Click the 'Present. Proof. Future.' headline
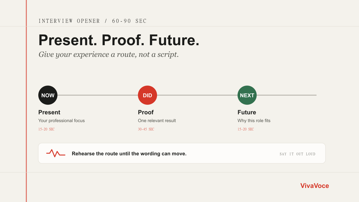Screen dimensions: 359x202 point(119,40)
